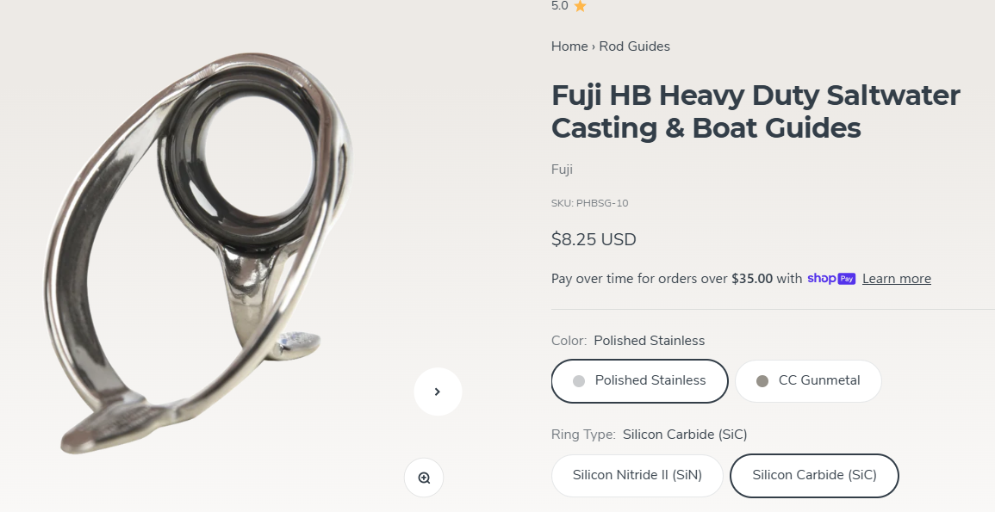Choose the CC Gunmetal color option
The width and height of the screenshot is (995, 512).
(x=808, y=381)
